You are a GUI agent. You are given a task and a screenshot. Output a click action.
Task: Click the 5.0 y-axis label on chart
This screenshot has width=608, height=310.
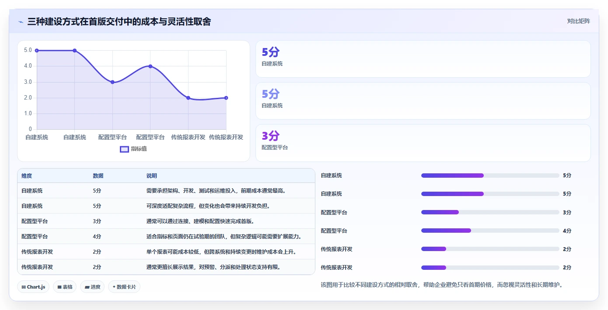coord(28,50)
